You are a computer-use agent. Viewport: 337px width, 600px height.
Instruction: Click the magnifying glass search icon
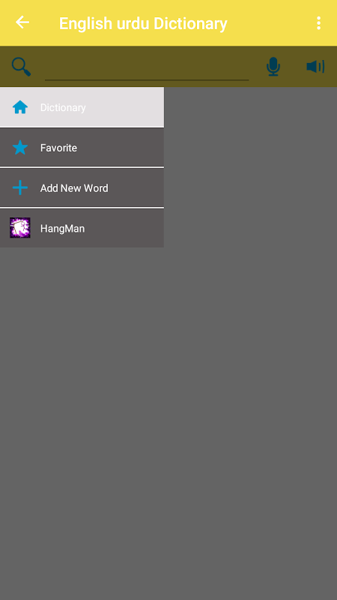[22, 67]
